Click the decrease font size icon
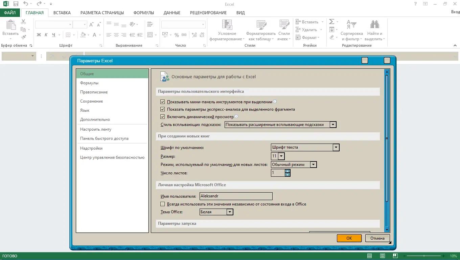 (x=99, y=25)
